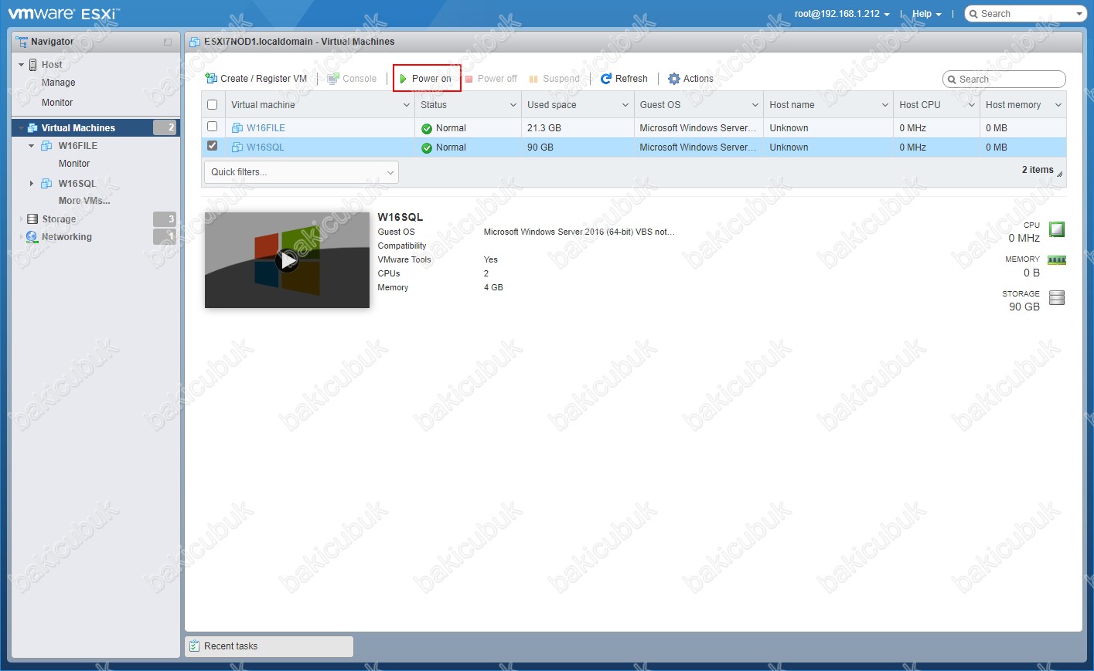1094x671 pixels.
Task: Click the magnifier icon in the top search
Action: tap(974, 14)
